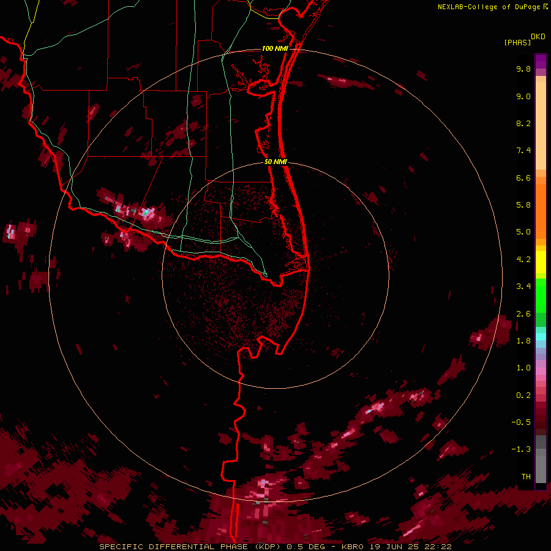The image size is (551, 551).
Task: Click the 5.8 scale value
Action: 523,205
